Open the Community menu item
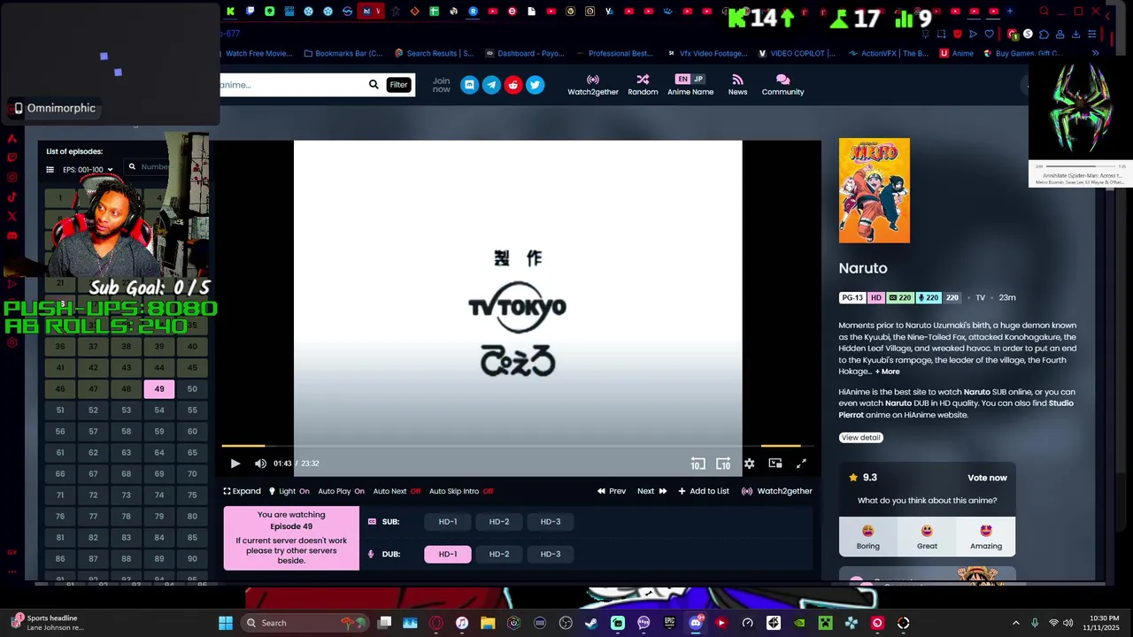Screen dimensions: 1133x637 click(x=782, y=85)
